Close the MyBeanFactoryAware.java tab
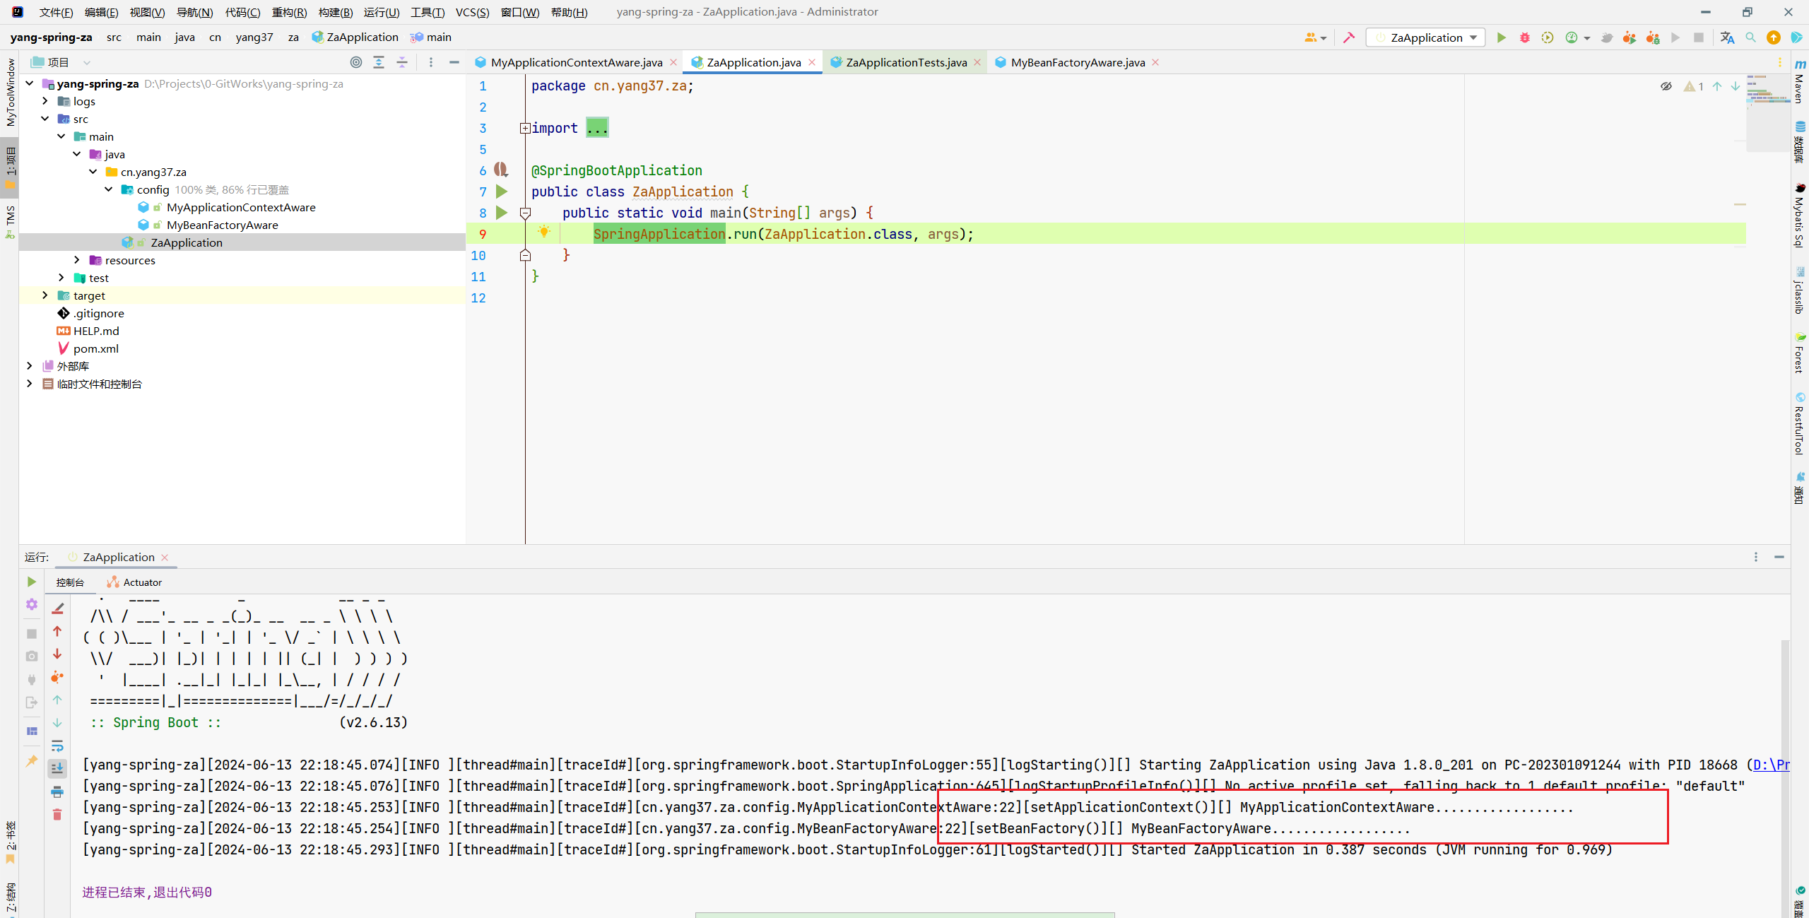Screen dimensions: 1809x918 coord(1155,62)
